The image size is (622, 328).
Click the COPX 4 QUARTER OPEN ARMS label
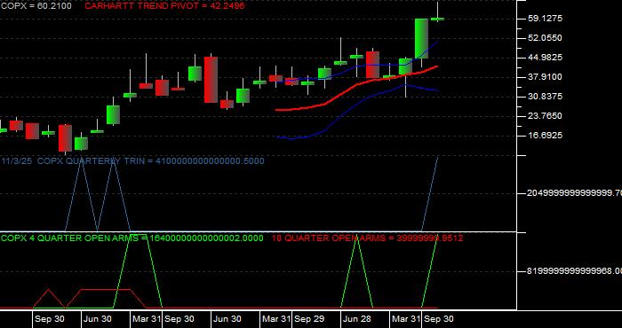(132, 238)
